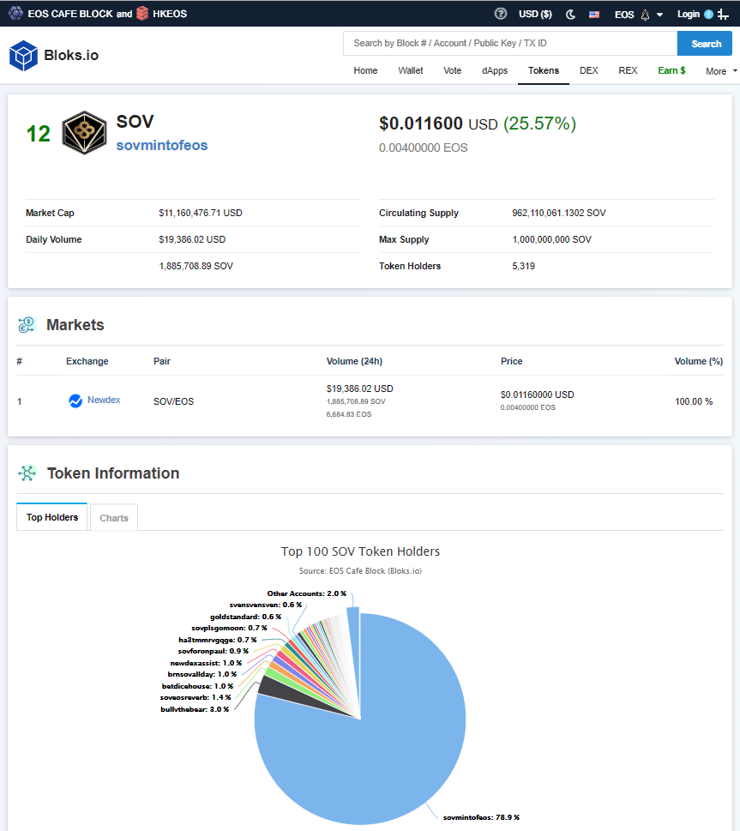The width and height of the screenshot is (740, 831).
Task: Click the Bloks.io cube logo
Action: [x=23, y=55]
